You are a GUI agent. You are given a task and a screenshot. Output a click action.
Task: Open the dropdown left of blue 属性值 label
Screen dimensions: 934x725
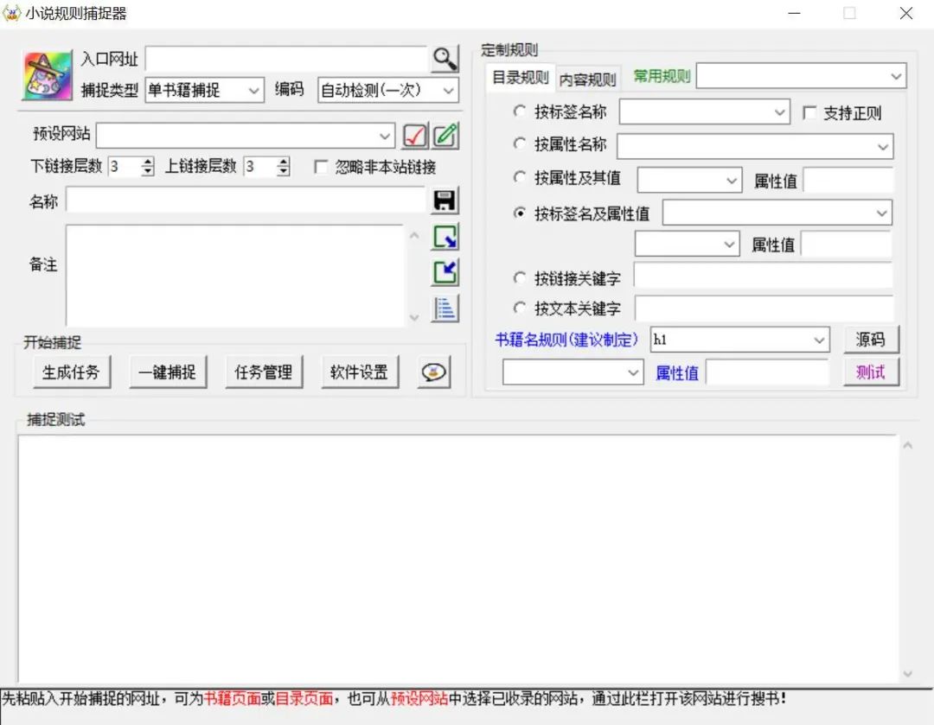click(573, 372)
